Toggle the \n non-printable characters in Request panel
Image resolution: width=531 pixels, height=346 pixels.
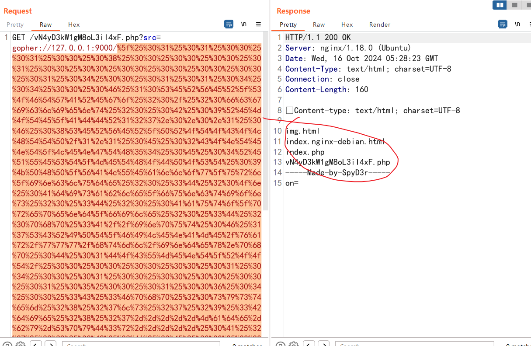point(244,24)
